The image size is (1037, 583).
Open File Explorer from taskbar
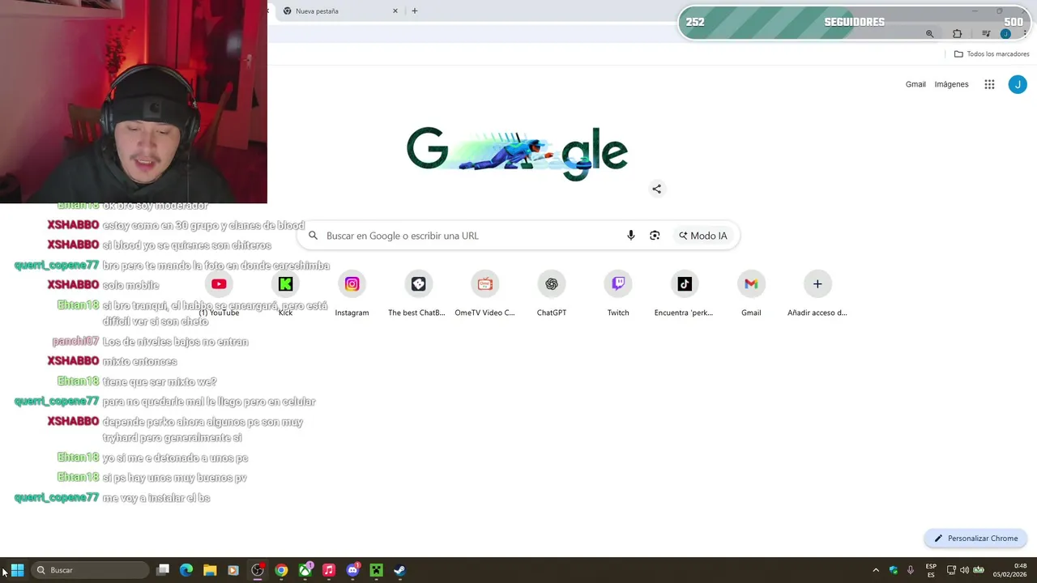210,570
